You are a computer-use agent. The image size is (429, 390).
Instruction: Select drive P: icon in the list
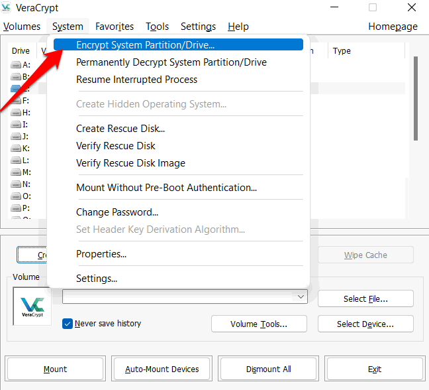[16, 208]
